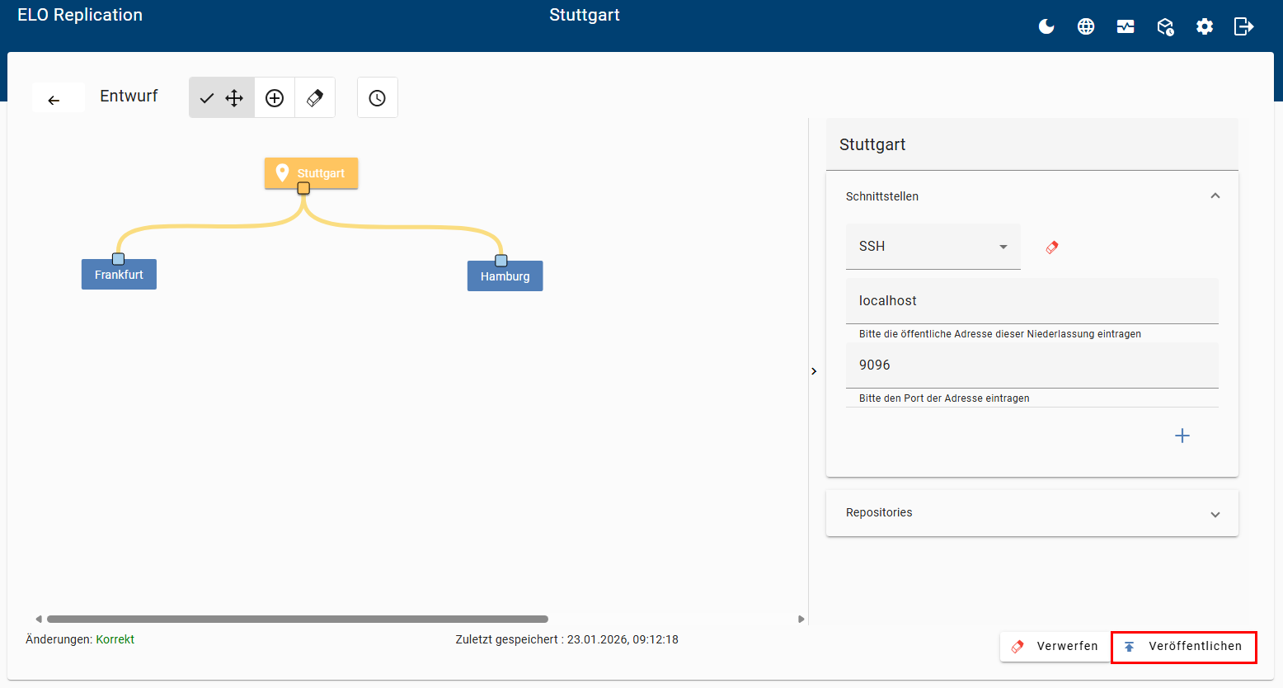The height and width of the screenshot is (688, 1283).
Task: Click the ELO Replication title
Action: click(80, 15)
